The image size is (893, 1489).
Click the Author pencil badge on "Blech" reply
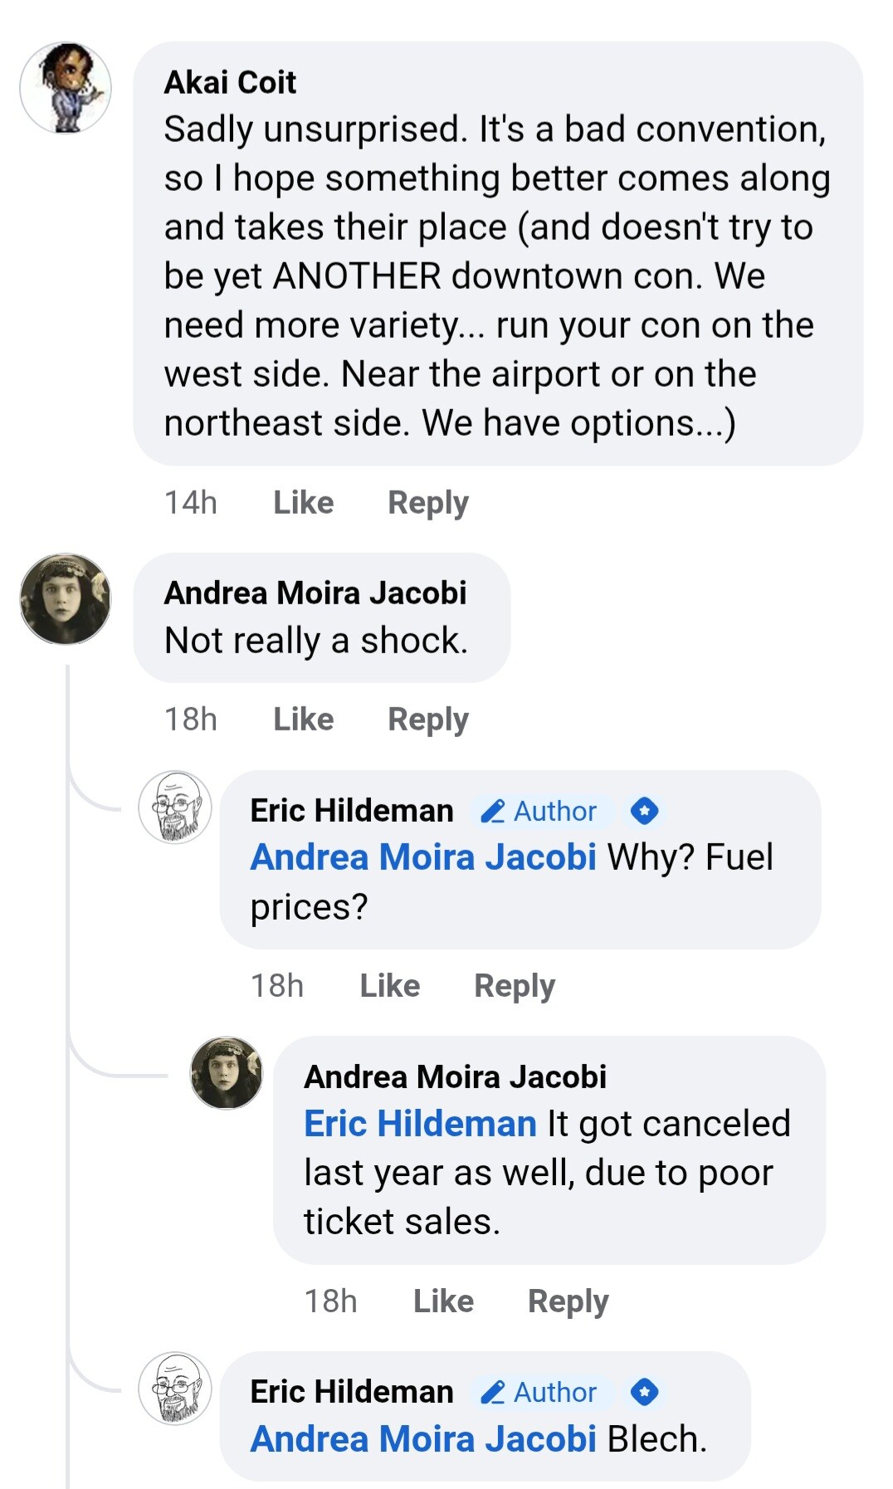(540, 1392)
